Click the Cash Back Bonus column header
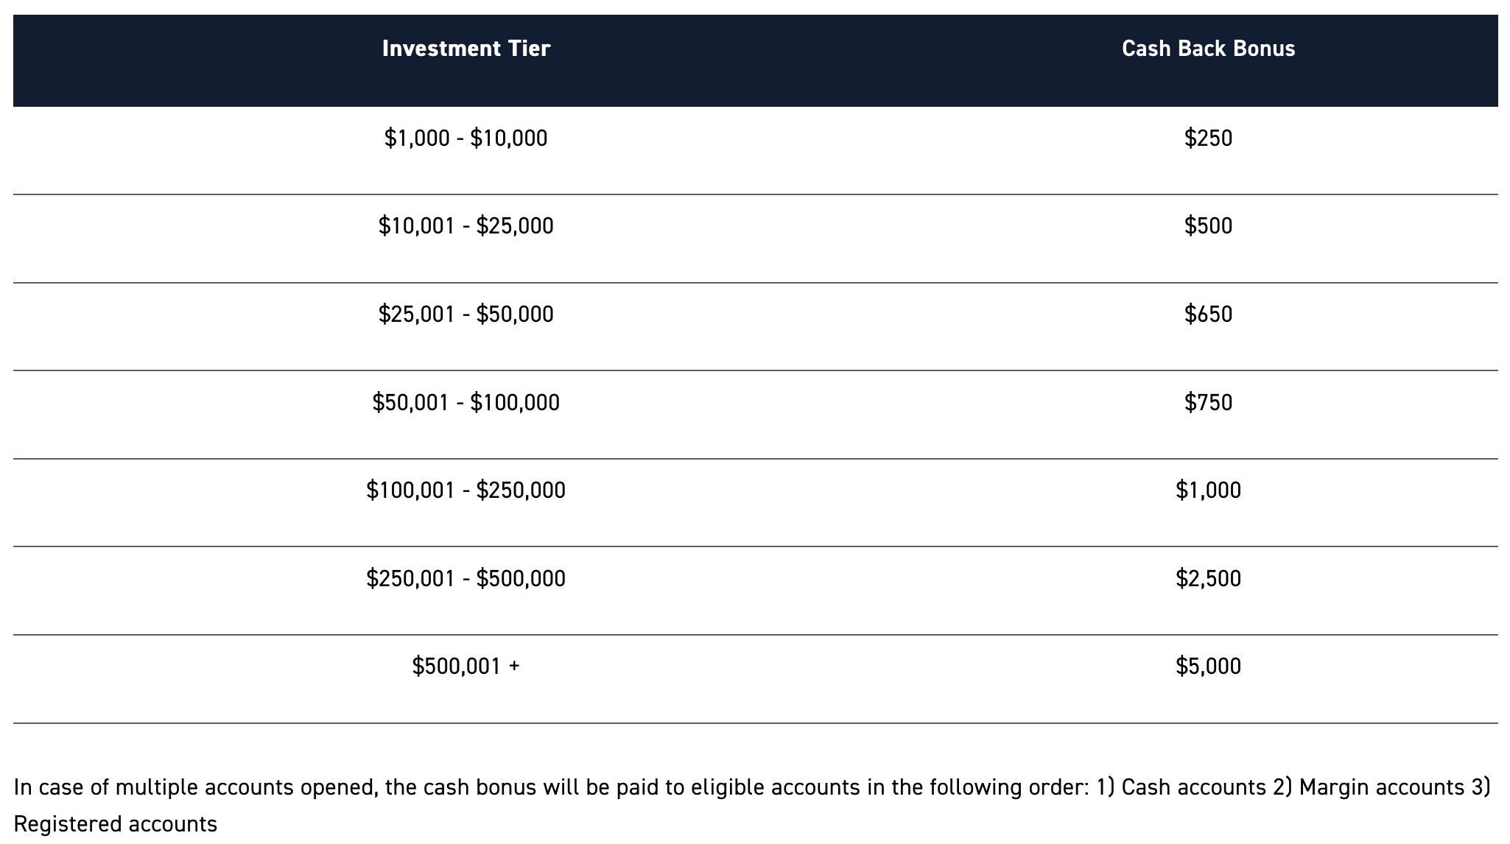This screenshot has height=844, width=1510. 1208,49
